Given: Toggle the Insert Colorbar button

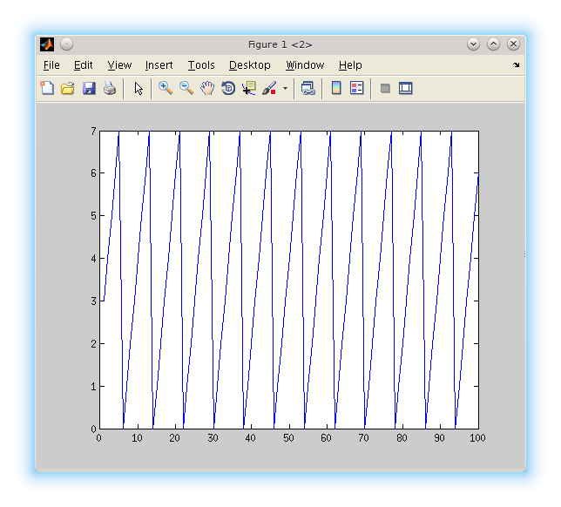Looking at the screenshot, I should click(336, 88).
